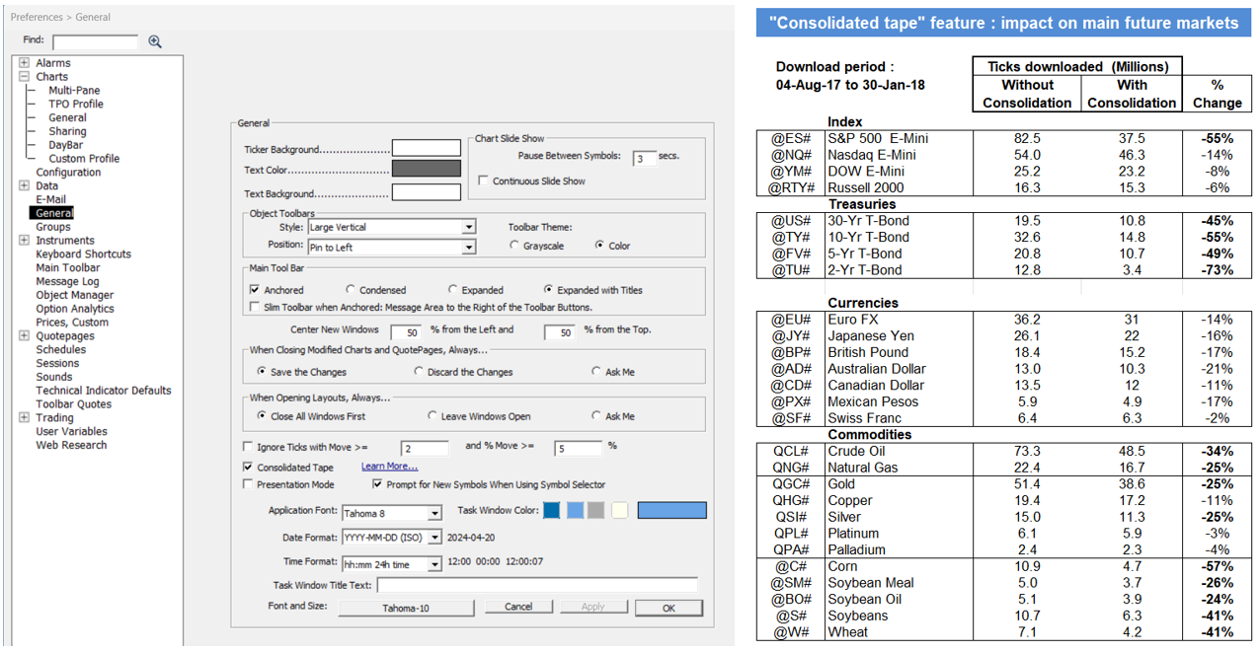This screenshot has height=653, width=1260.
Task: Toggle the Anchored checkbox
Action: (255, 290)
